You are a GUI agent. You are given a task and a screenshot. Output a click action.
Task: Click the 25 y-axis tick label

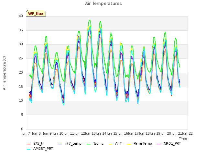click(21, 58)
